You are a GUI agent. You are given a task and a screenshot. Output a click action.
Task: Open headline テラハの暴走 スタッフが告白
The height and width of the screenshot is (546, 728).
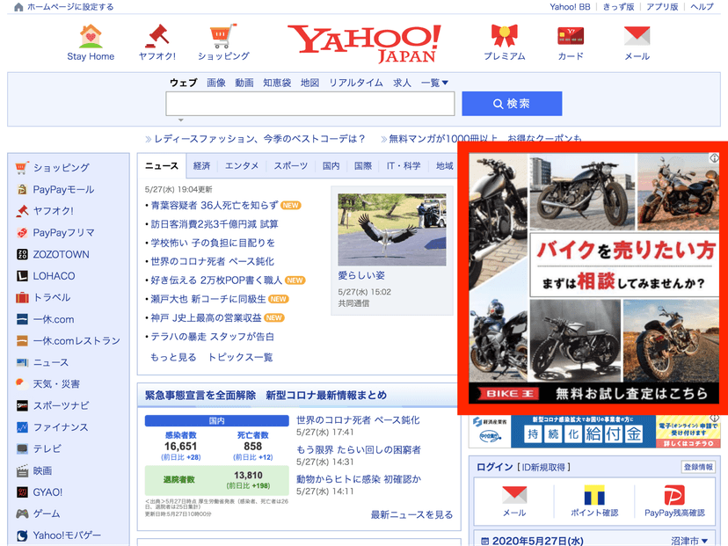(212, 337)
